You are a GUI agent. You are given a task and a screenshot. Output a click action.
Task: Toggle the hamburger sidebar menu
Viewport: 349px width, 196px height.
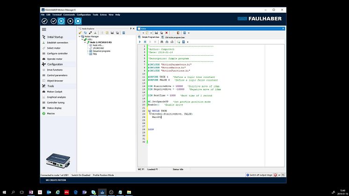coord(44,29)
